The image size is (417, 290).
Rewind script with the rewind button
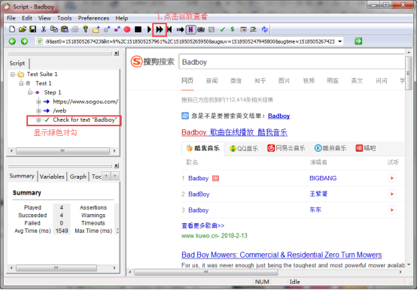pyautogui.click(x=169, y=29)
